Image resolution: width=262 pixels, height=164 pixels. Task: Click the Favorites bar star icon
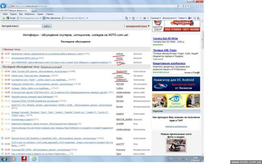3,18
